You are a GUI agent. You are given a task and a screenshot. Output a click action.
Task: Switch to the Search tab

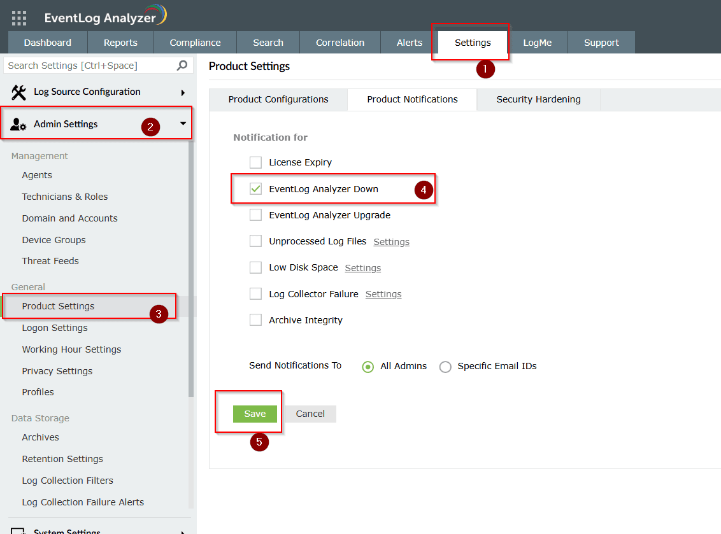[x=268, y=42]
